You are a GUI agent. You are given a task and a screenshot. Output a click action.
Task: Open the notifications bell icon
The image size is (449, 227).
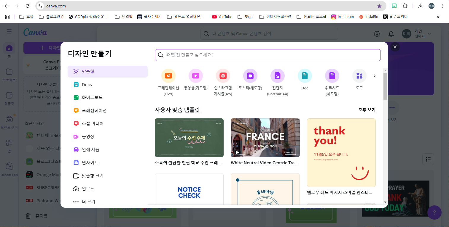(x=391, y=34)
